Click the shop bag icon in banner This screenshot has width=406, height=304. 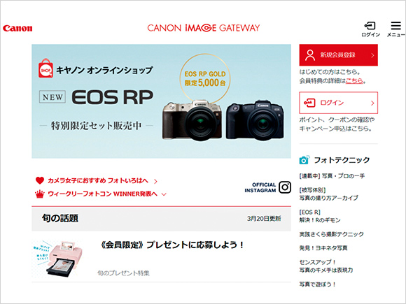45,68
